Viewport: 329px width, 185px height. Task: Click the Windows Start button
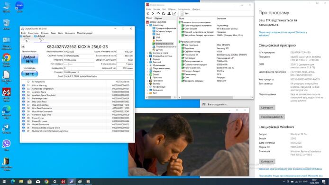click(x=4, y=182)
